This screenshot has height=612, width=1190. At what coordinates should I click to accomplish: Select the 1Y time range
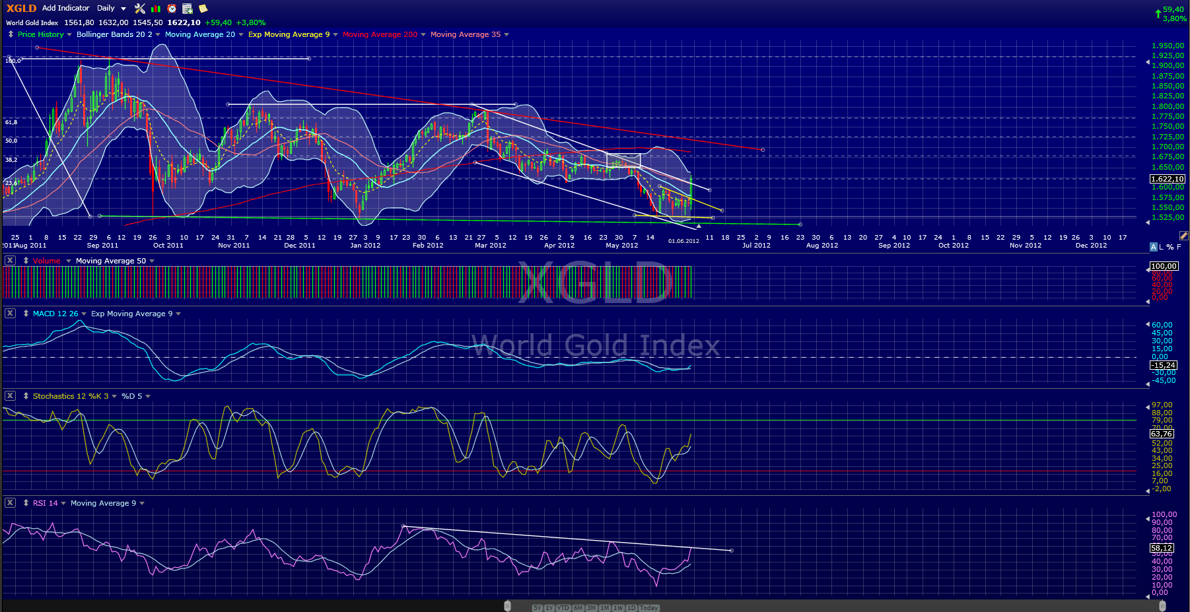pos(549,608)
